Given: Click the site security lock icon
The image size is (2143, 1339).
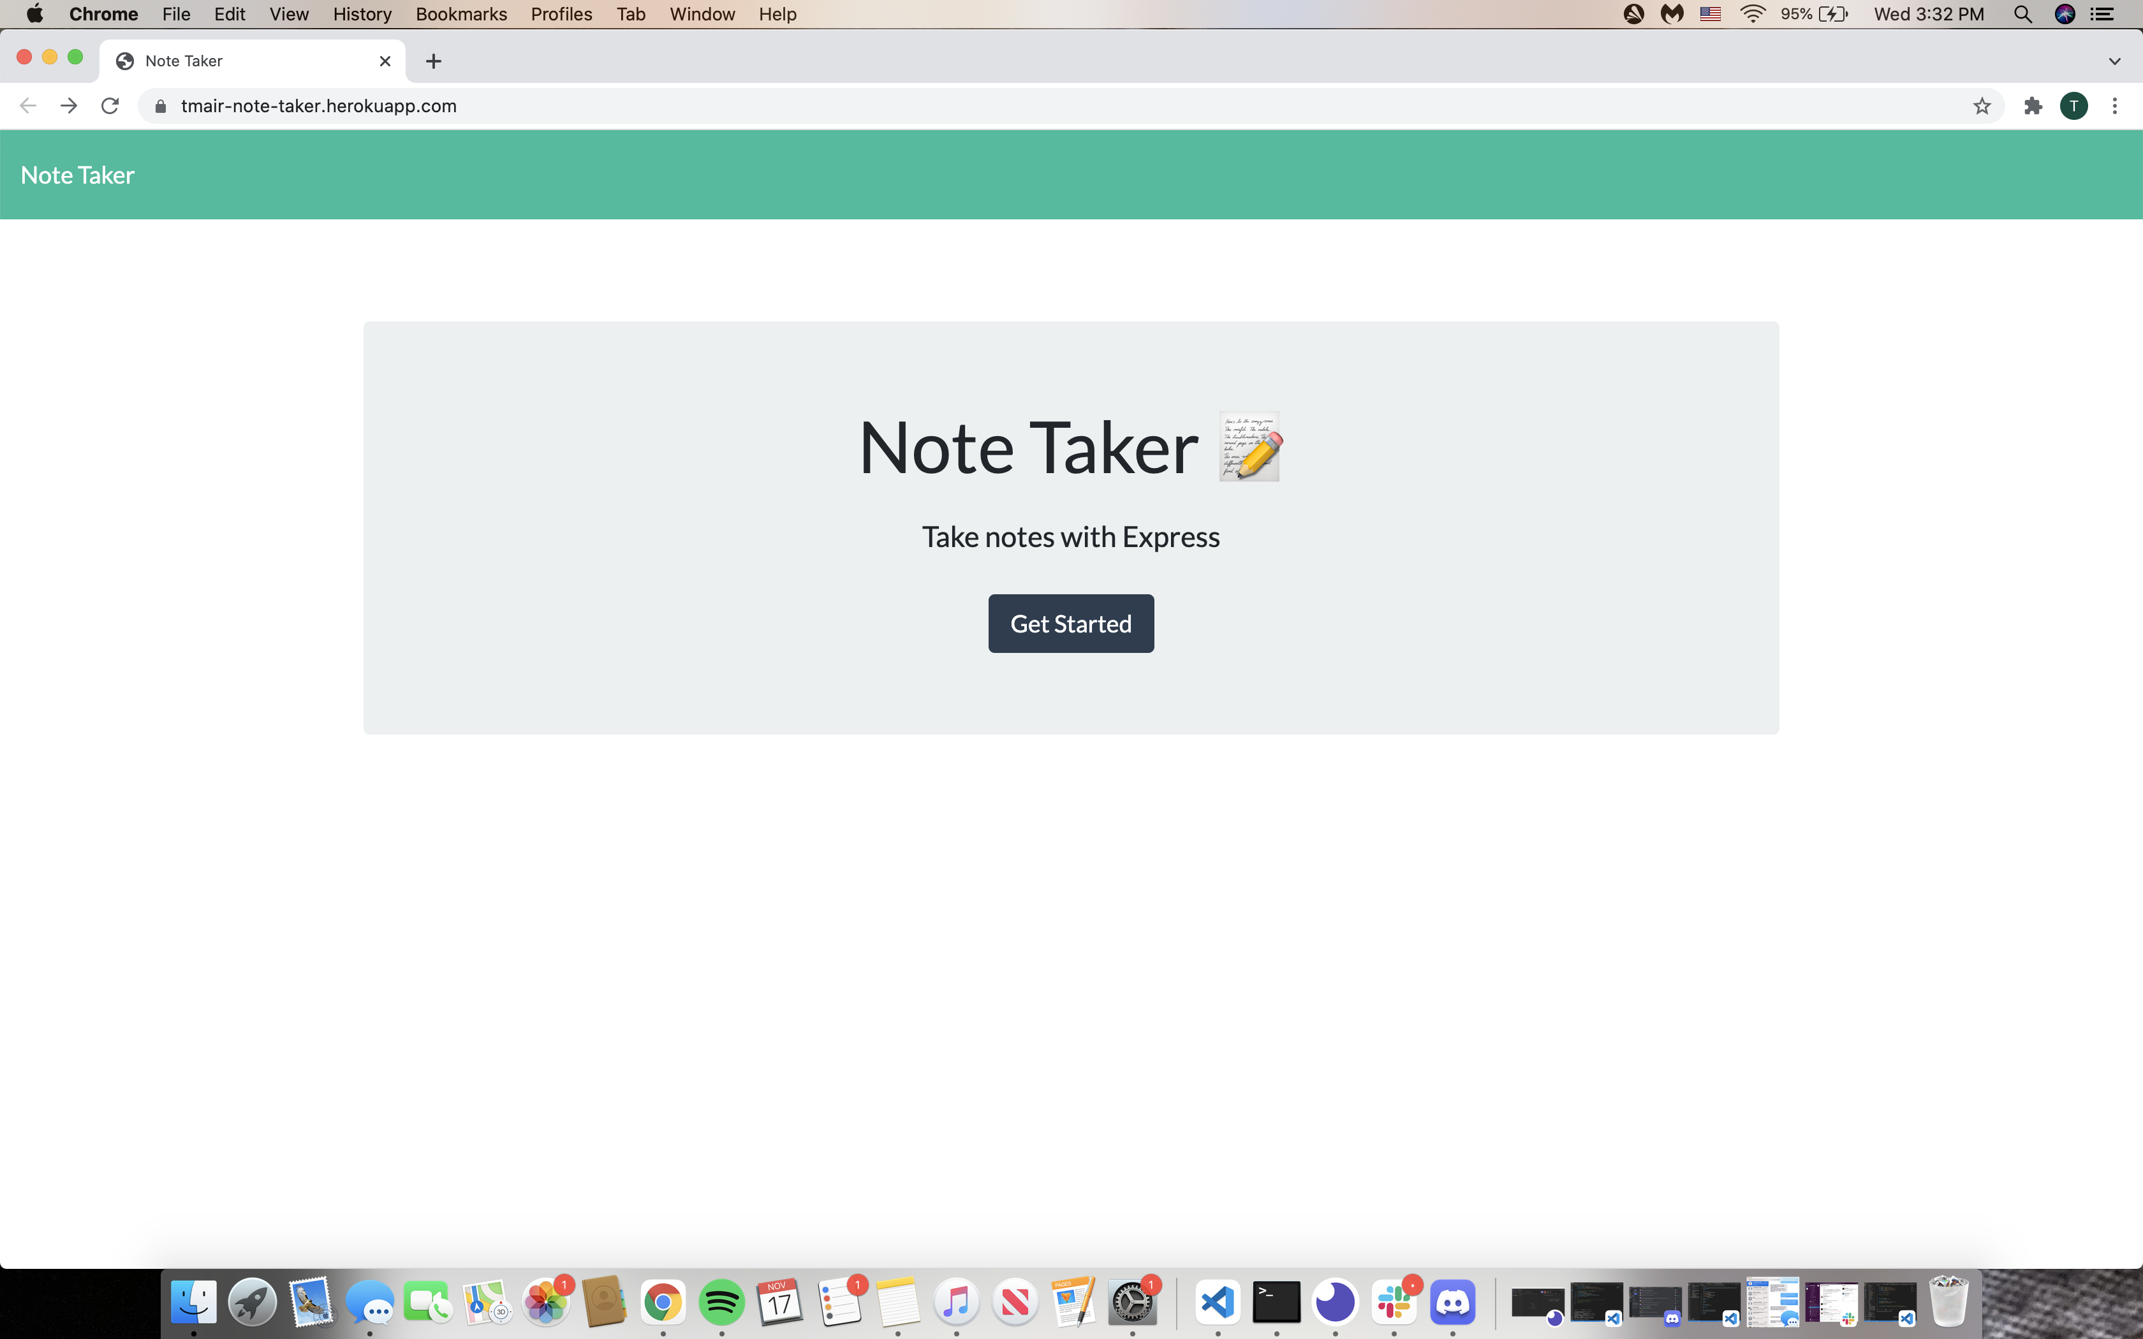Looking at the screenshot, I should coord(160,105).
